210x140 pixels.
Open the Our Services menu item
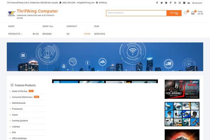click(99, 30)
